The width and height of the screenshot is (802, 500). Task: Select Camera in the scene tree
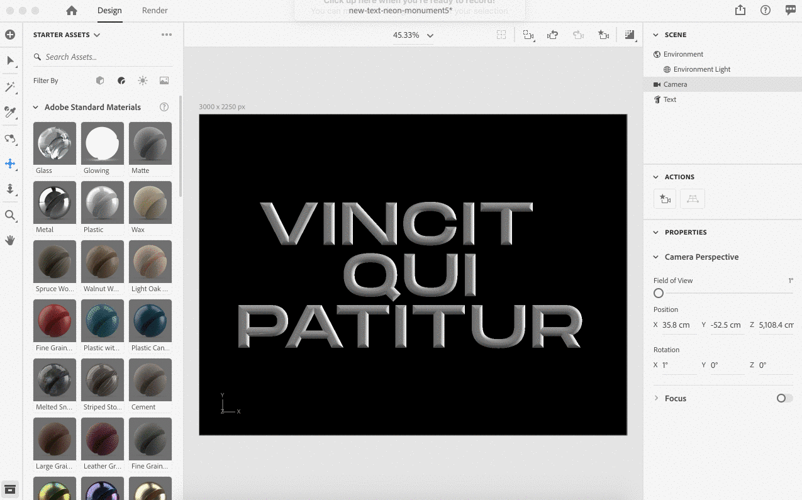pyautogui.click(x=723, y=84)
